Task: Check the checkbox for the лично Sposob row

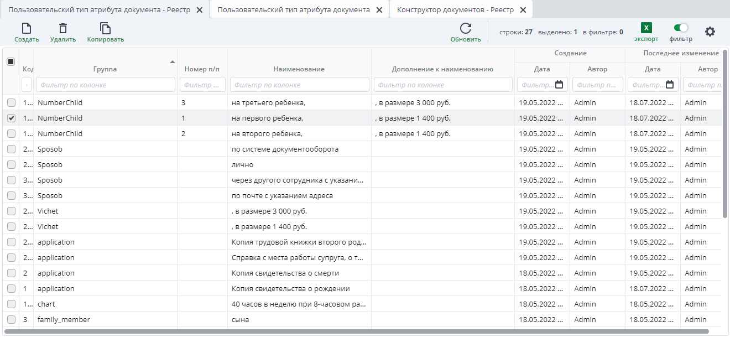Action: tap(12, 164)
